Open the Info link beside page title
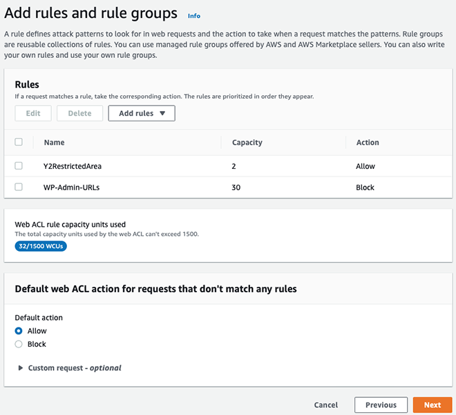This screenshot has width=456, height=415. (194, 16)
